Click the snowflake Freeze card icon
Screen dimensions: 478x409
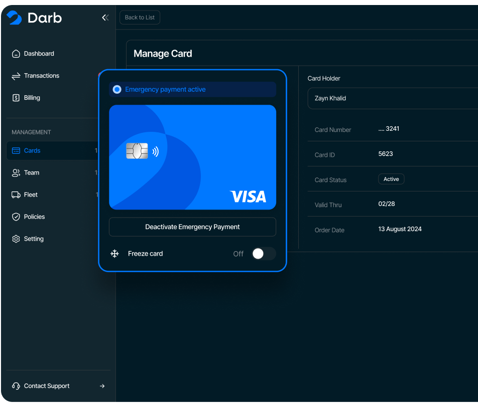[115, 254]
